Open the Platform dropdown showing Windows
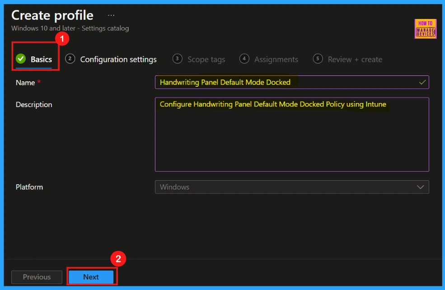 point(292,187)
